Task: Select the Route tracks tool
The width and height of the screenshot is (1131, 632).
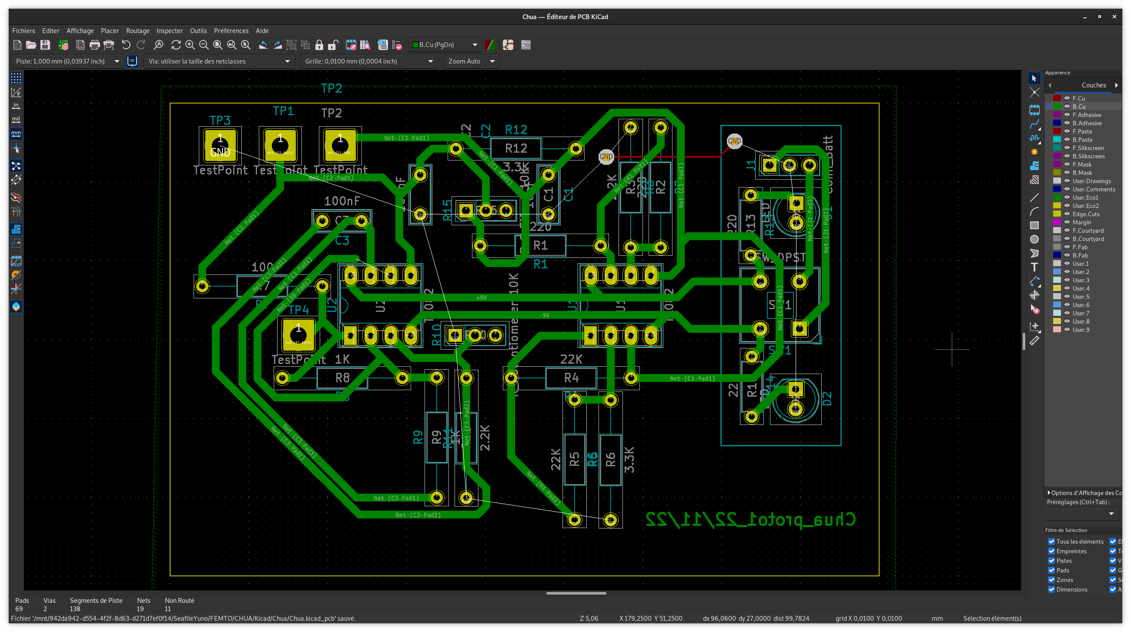Action: 1034,124
